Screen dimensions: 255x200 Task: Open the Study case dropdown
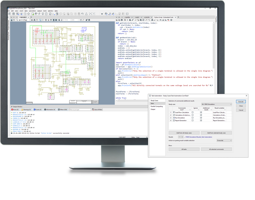[x=231, y=104]
